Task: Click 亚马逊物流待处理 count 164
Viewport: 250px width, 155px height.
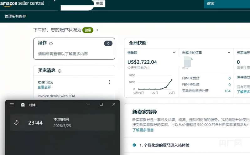Action: point(227,91)
